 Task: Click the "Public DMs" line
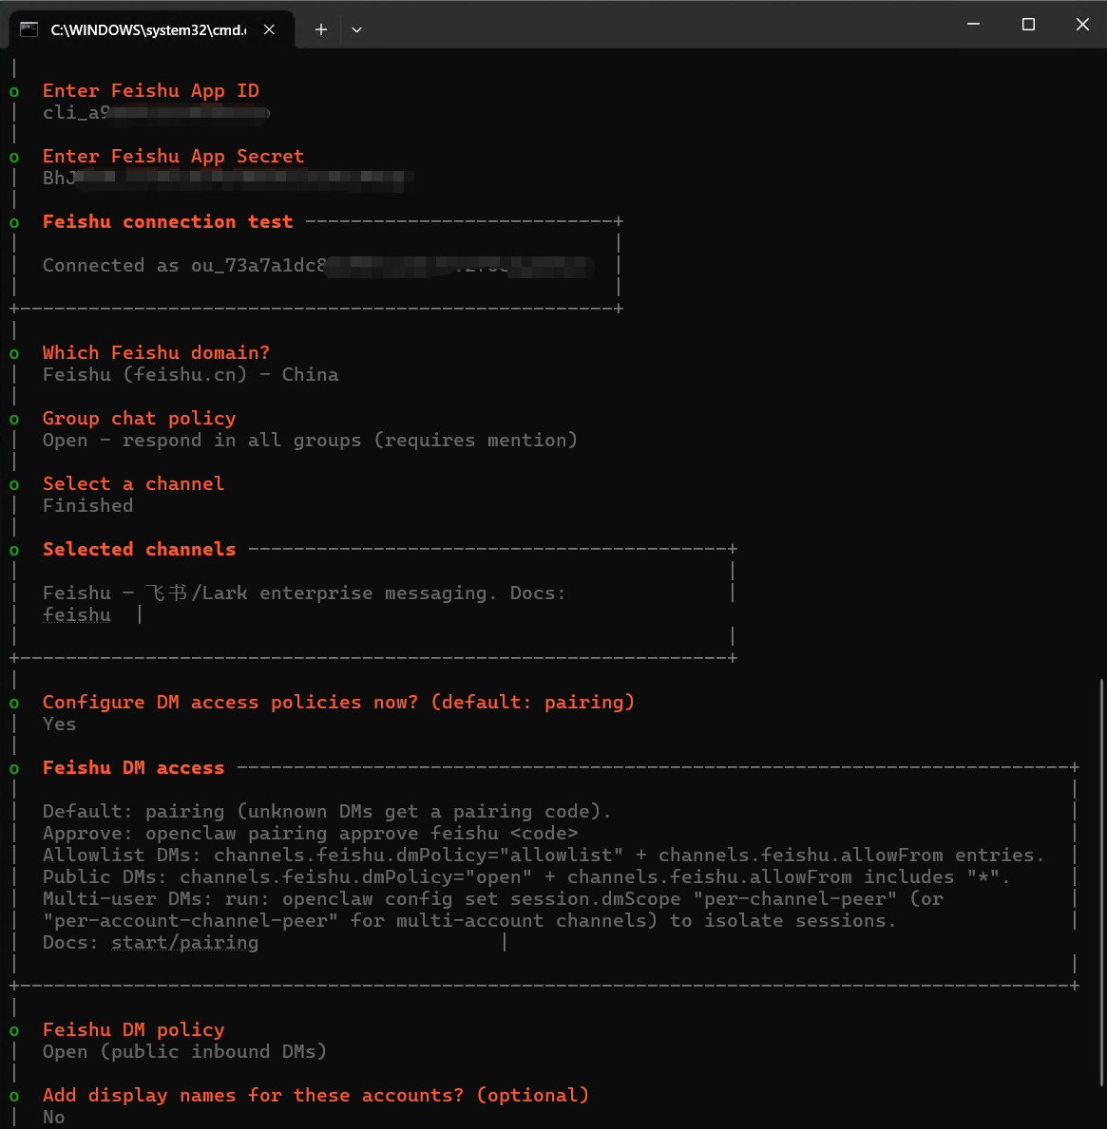(x=526, y=877)
